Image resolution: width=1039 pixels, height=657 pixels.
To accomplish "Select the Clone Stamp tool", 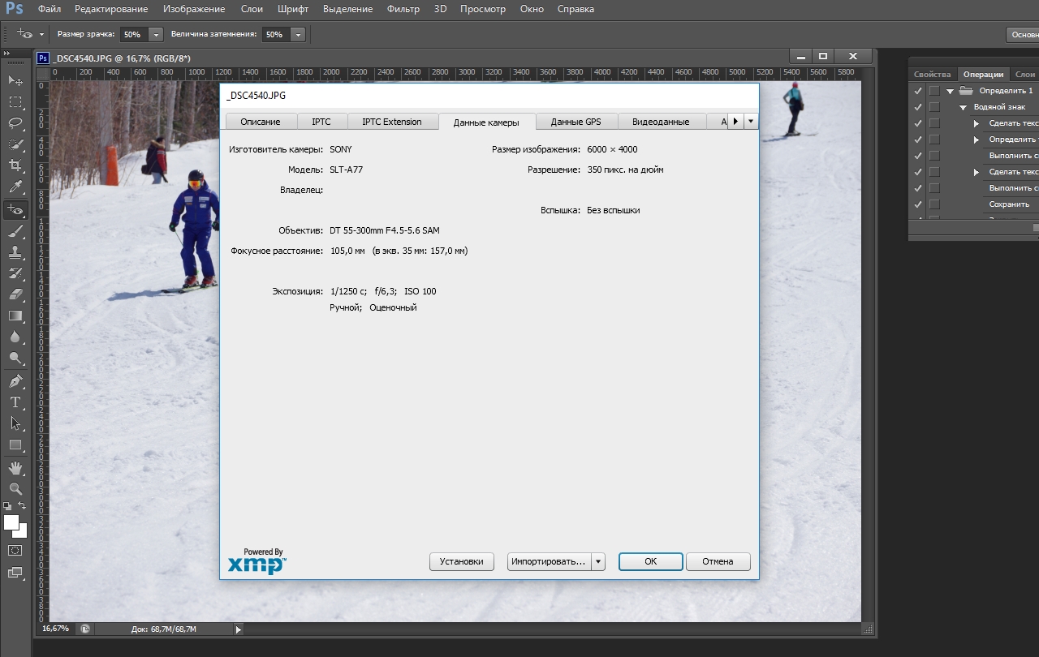I will coord(15,252).
